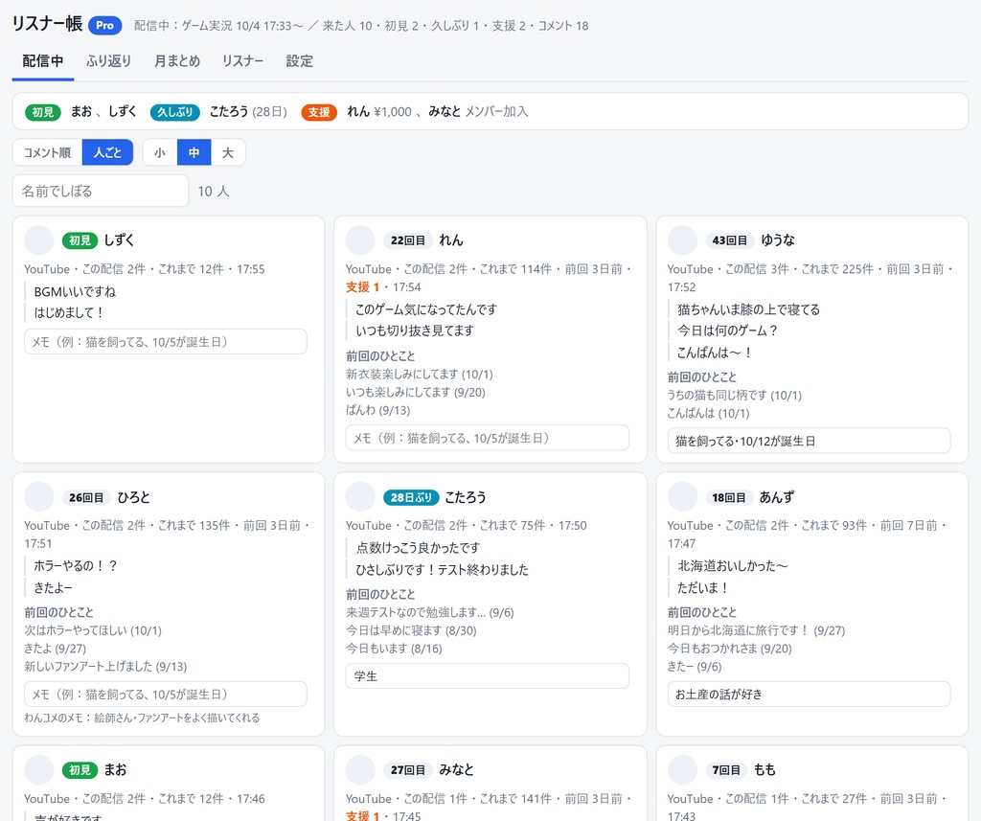The height and width of the screenshot is (821, 981).
Task: Click ゆうな's avatar circle
Action: [x=682, y=240]
